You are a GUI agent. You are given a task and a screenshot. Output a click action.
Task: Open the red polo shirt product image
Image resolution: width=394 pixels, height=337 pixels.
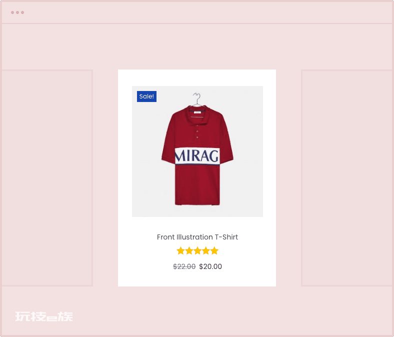pos(197,151)
